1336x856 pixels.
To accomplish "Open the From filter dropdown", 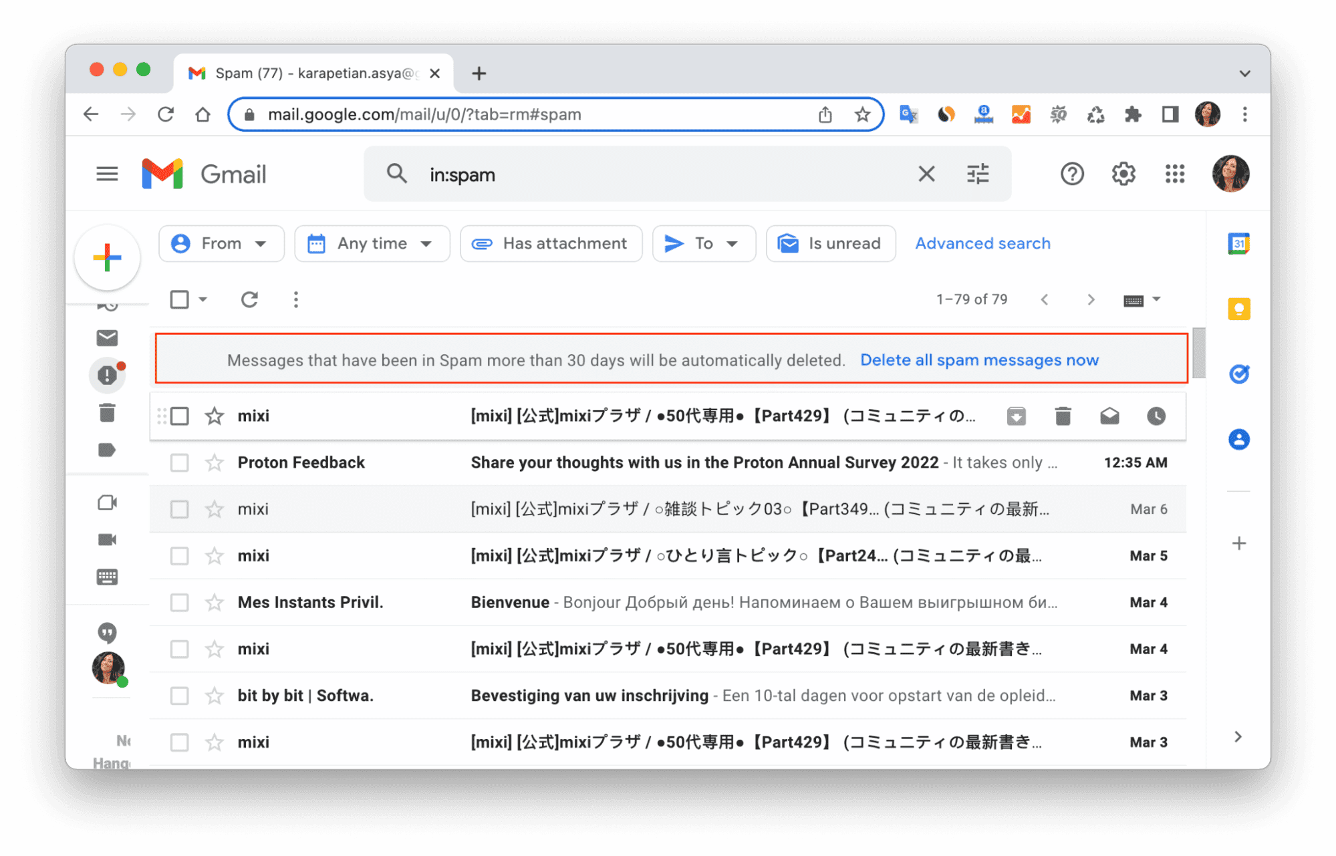I will pyautogui.click(x=221, y=243).
